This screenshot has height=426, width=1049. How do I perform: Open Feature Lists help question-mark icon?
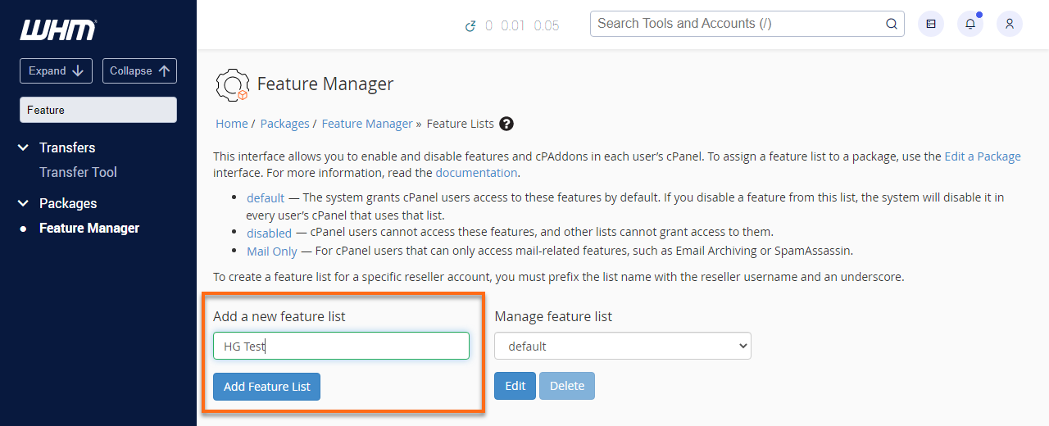506,124
